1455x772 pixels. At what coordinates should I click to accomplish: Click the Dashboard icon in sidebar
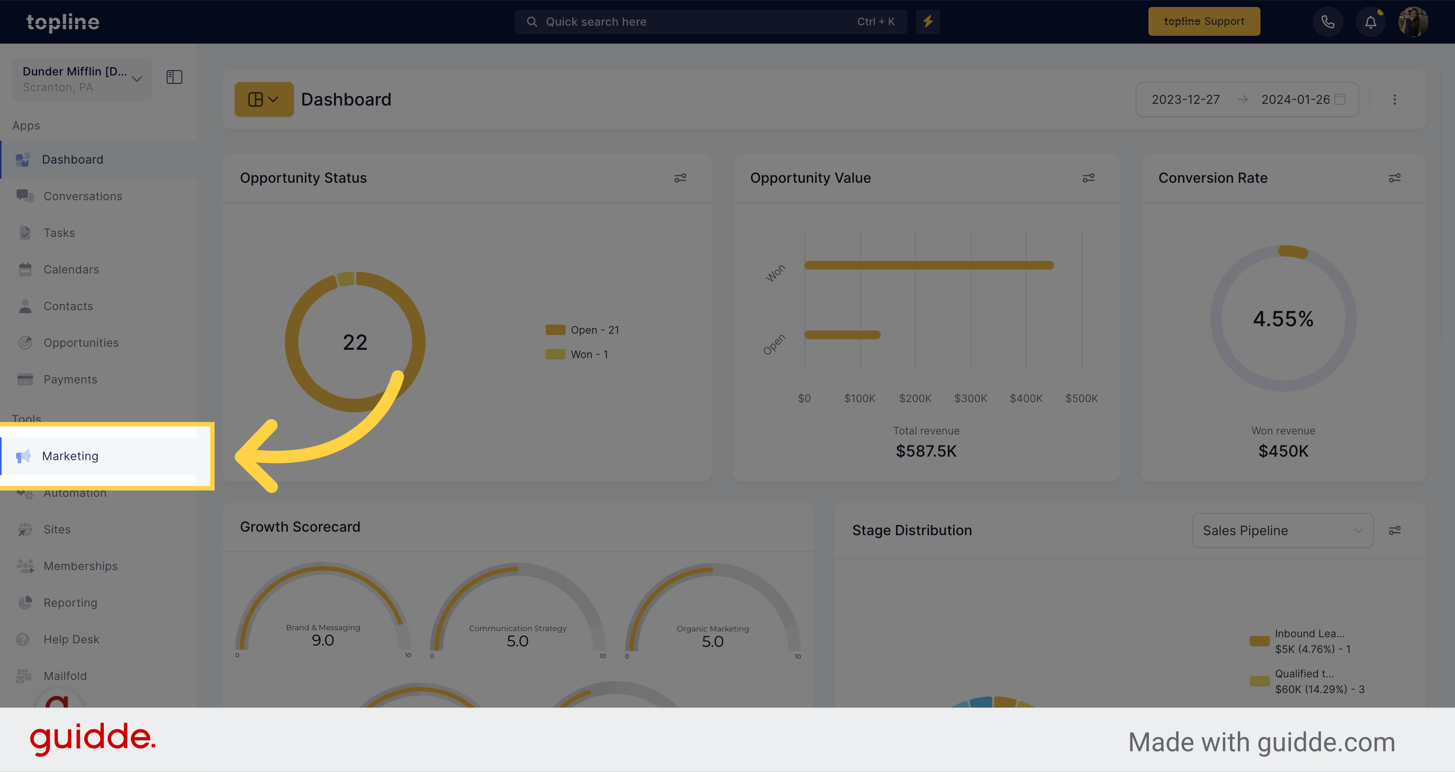(x=25, y=159)
